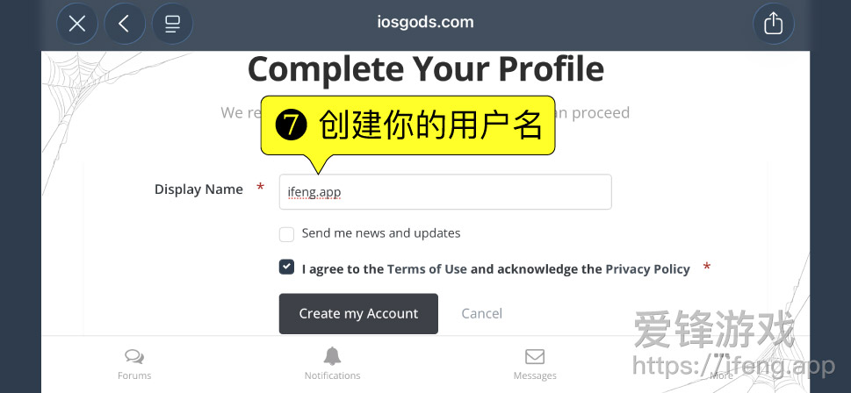Go back using the left chevron
The height and width of the screenshot is (393, 851).
[125, 25]
